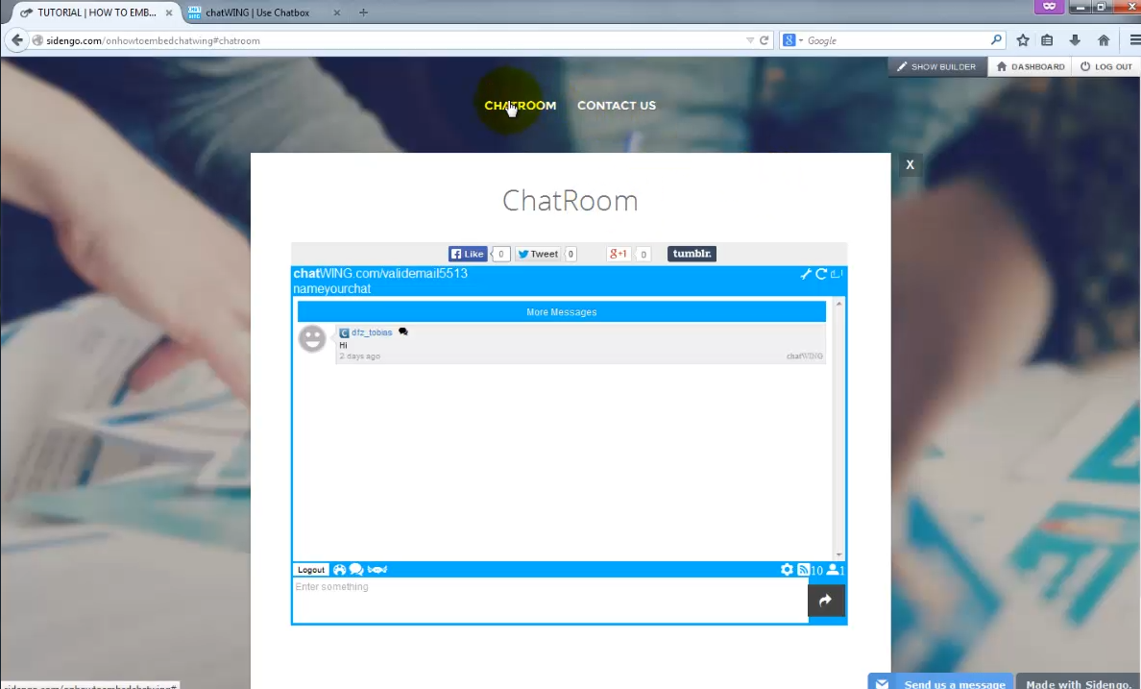
Task: Switch to chatWING Use Chatbox tab
Action: pos(257,12)
